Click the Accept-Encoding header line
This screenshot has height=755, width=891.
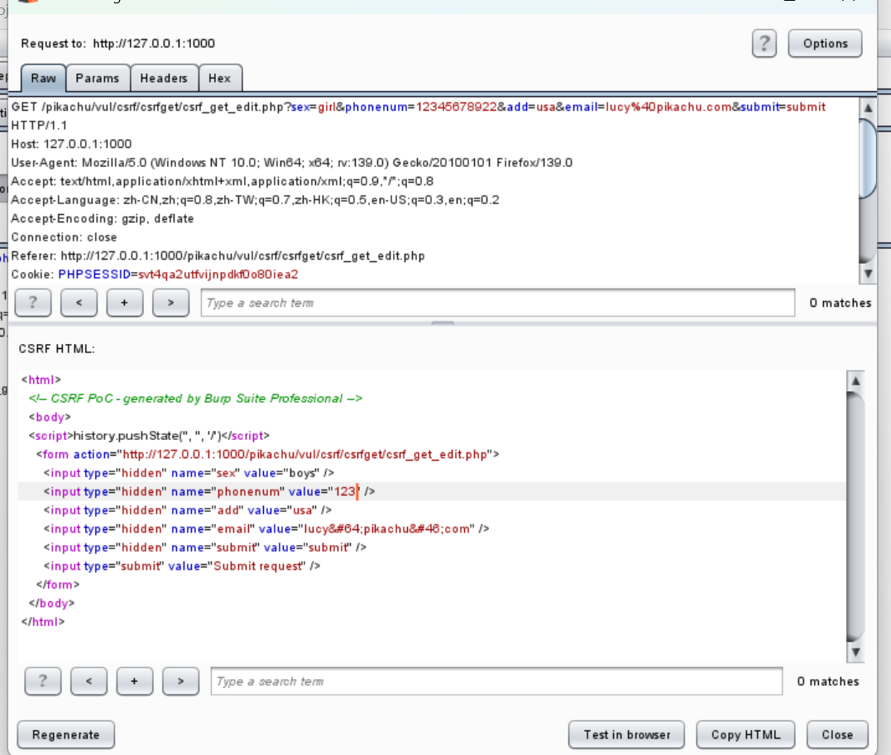(103, 218)
